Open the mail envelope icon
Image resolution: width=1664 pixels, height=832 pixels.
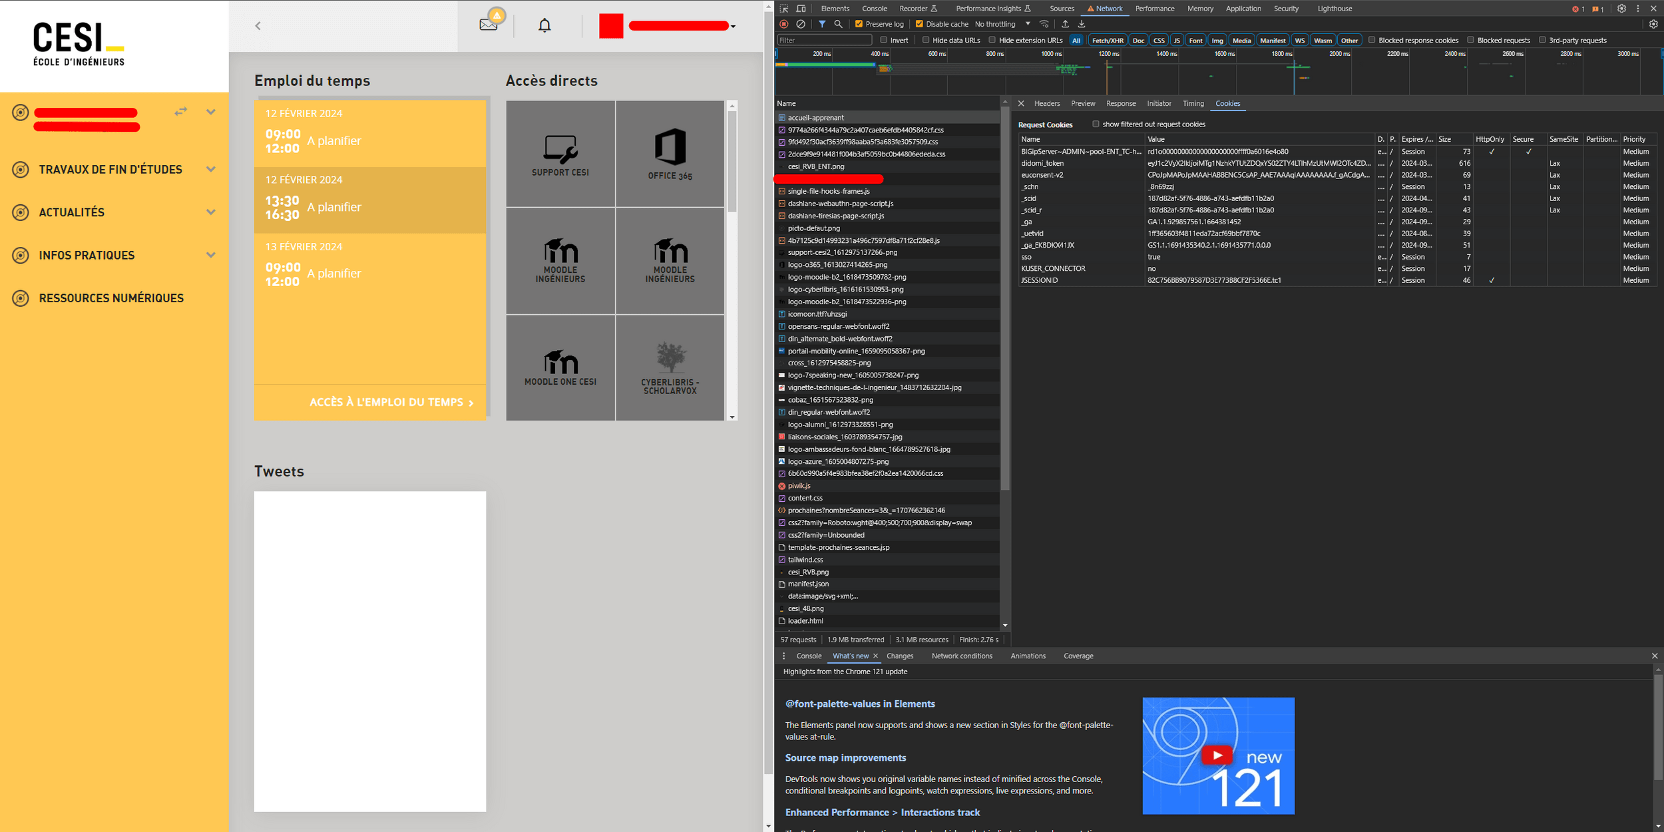489,25
